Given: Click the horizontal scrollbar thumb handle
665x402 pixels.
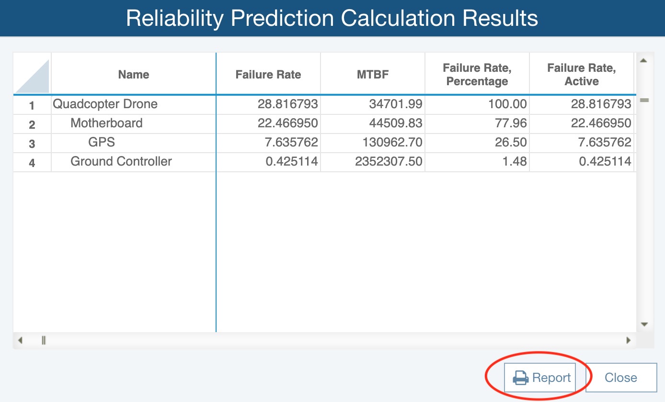Looking at the screenshot, I should (x=44, y=341).
